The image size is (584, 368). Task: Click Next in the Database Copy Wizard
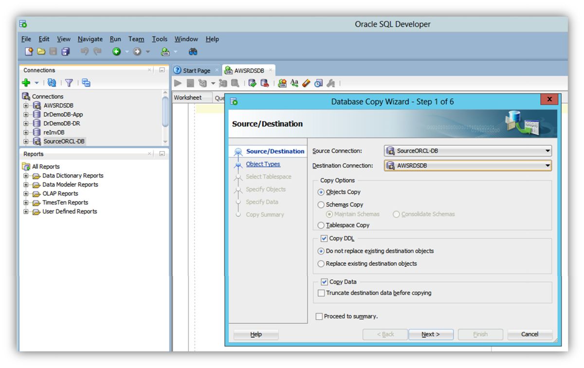point(431,334)
